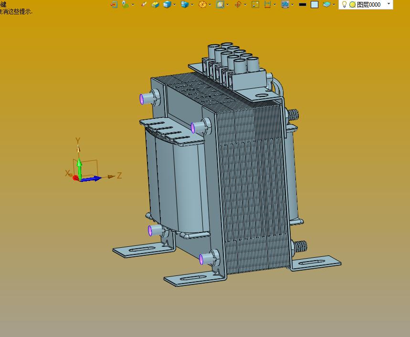Expand the orange sphere dropdown arrow
Viewport: 410px width, 337px height.
(210, 5)
